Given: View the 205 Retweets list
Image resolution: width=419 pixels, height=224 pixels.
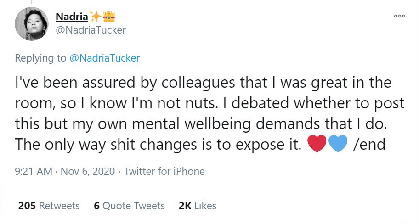Looking at the screenshot, I should click(49, 206).
